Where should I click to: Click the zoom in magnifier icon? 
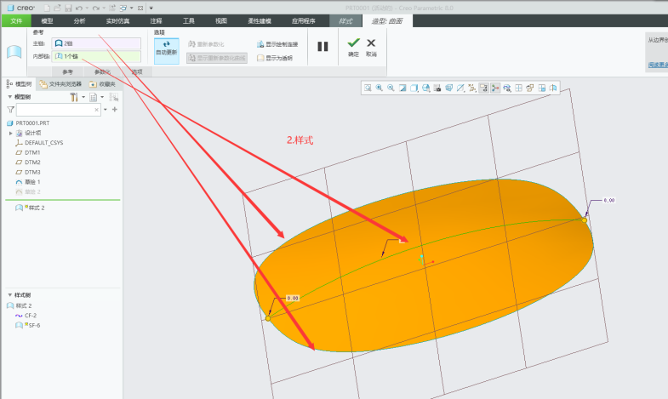point(380,88)
